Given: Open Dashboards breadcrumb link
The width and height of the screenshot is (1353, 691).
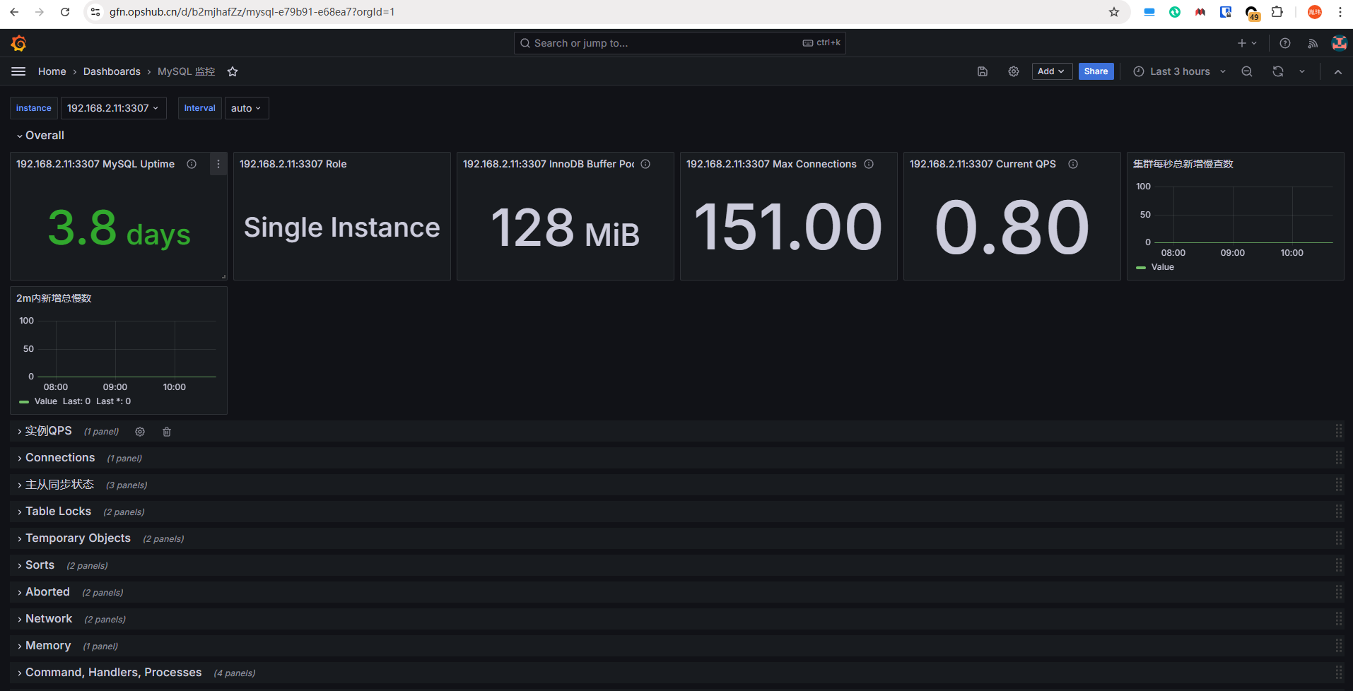Looking at the screenshot, I should [112, 71].
